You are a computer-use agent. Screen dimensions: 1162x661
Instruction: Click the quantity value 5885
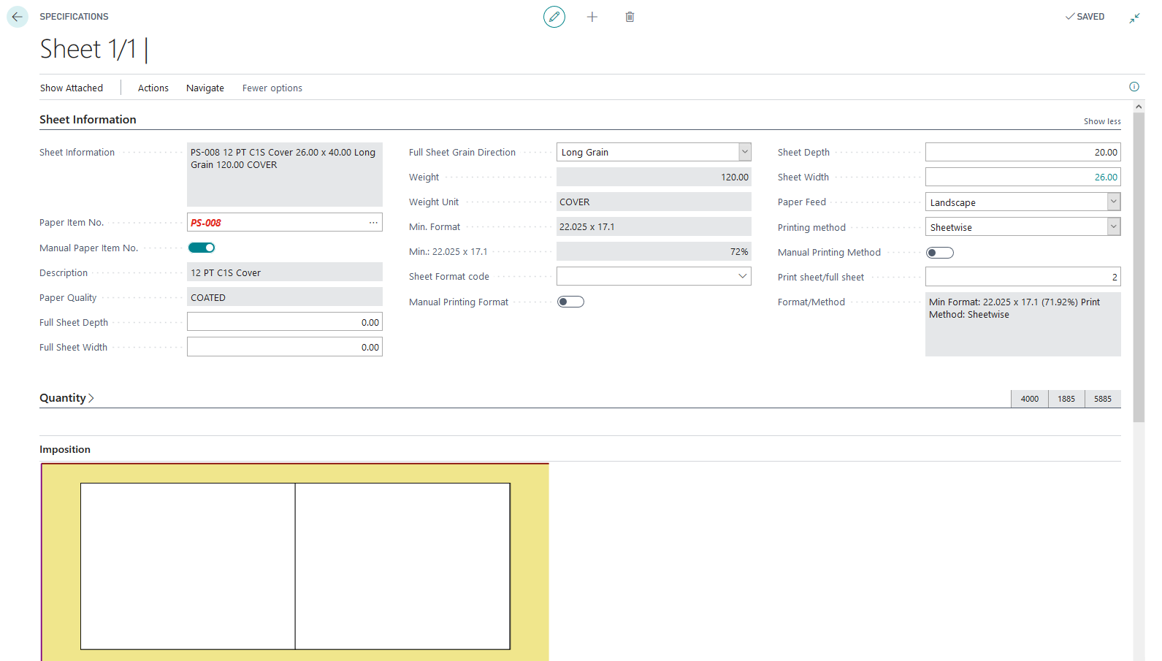[1103, 399]
